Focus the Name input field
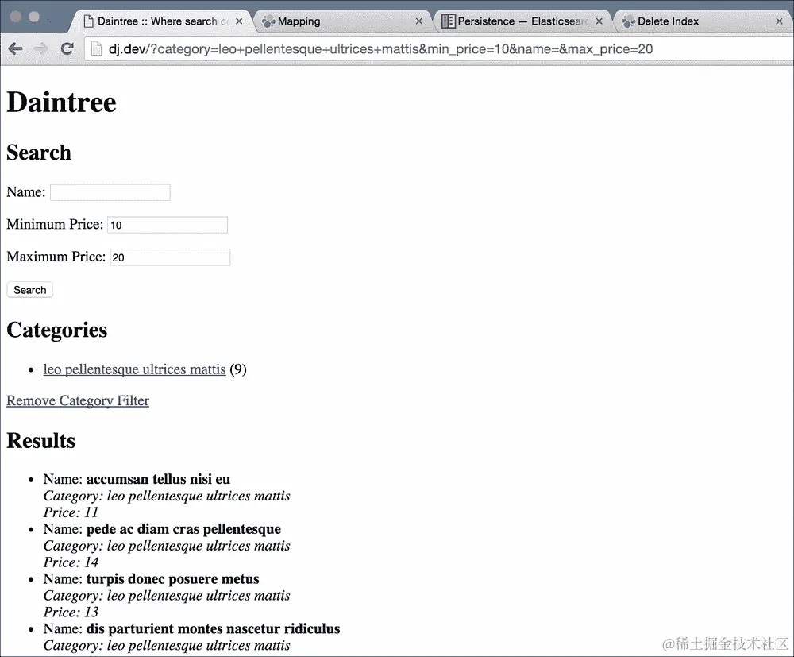Viewport: 794px width, 657px height. [110, 192]
